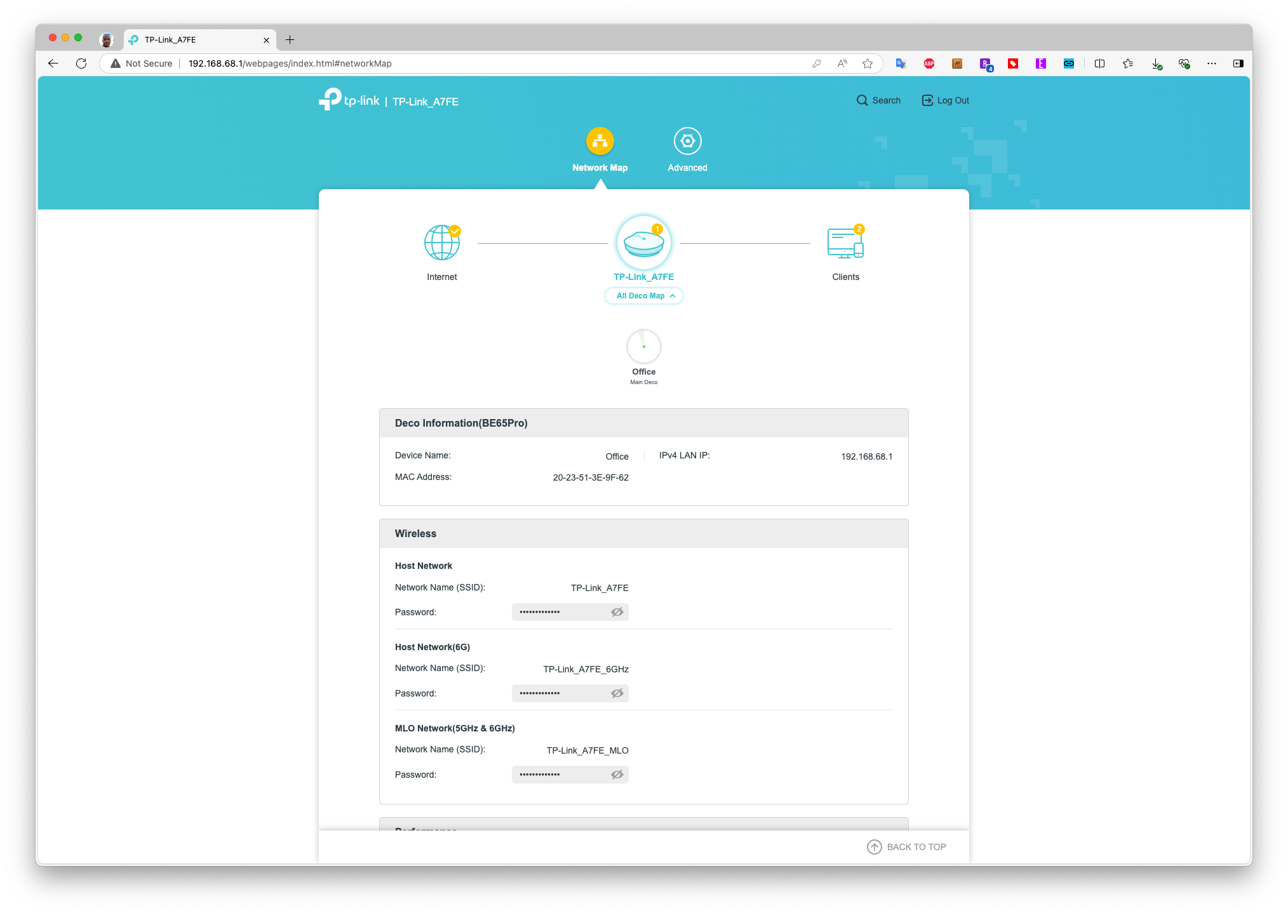Switch to the TP-Link_A7FE browser tab

[199, 39]
